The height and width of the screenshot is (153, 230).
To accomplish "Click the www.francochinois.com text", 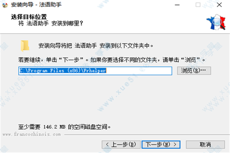I will pos(32,134).
